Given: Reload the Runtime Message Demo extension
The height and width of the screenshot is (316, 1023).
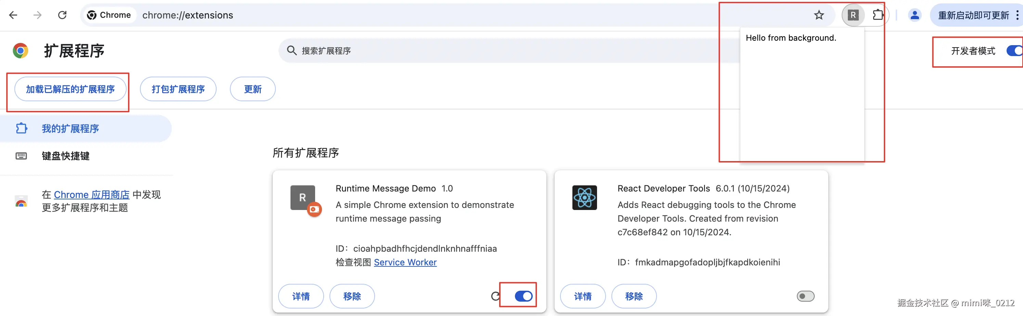Looking at the screenshot, I should click(495, 296).
